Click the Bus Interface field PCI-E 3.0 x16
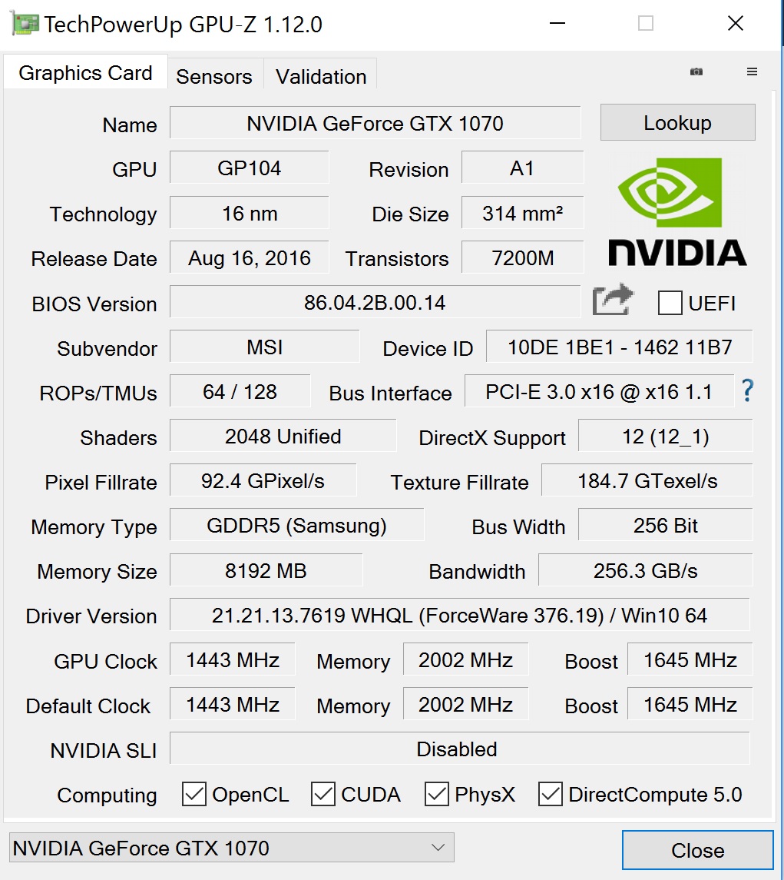Viewport: 784px width, 880px height. click(599, 391)
